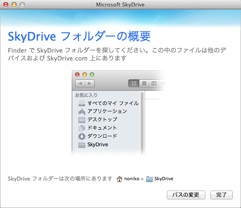The image size is (241, 208).
Task: Click the SkyDrive folder icon in path
Action: [149, 179]
